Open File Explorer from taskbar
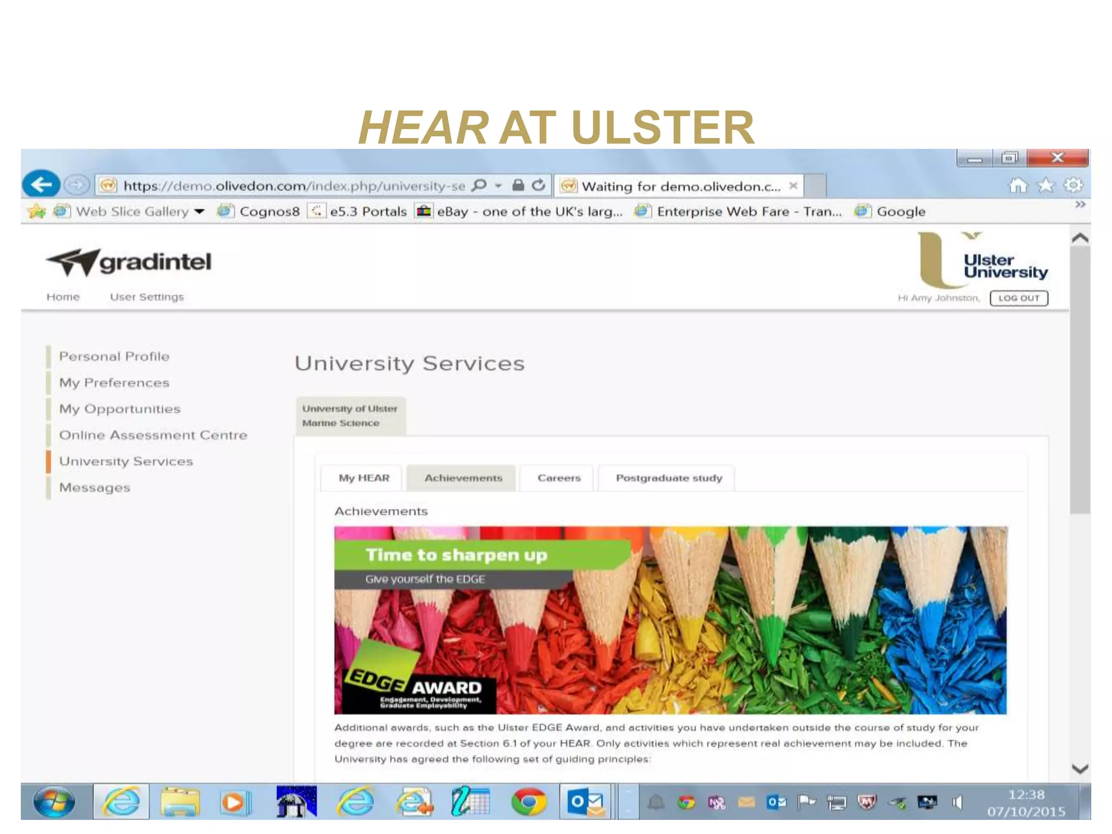 coord(180,803)
